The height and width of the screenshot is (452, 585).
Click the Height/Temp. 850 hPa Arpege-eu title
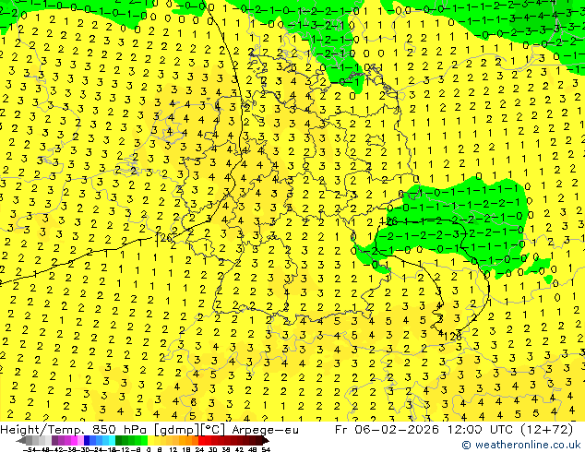pyautogui.click(x=149, y=430)
